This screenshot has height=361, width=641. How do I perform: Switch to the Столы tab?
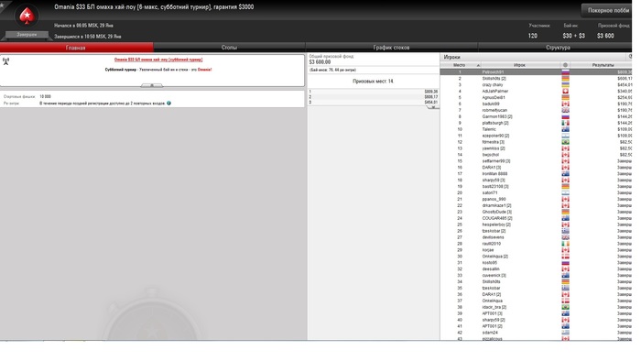[x=229, y=48]
